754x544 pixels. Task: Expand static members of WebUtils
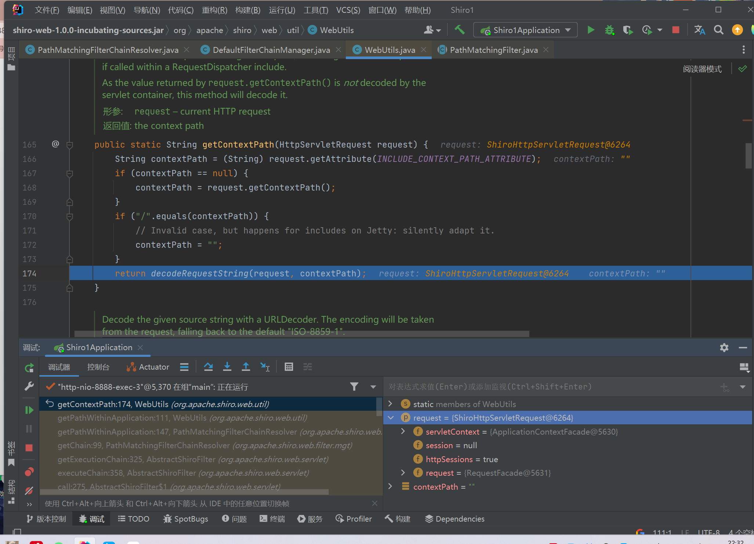pyautogui.click(x=391, y=404)
